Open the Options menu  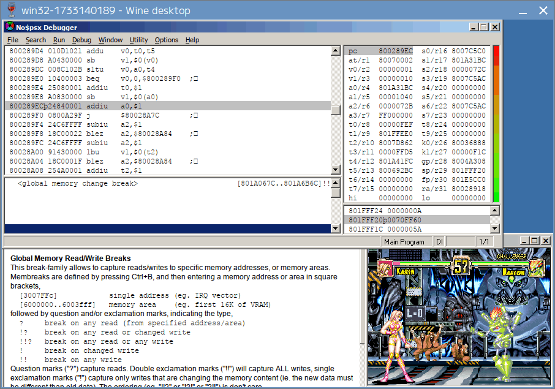[x=167, y=40]
